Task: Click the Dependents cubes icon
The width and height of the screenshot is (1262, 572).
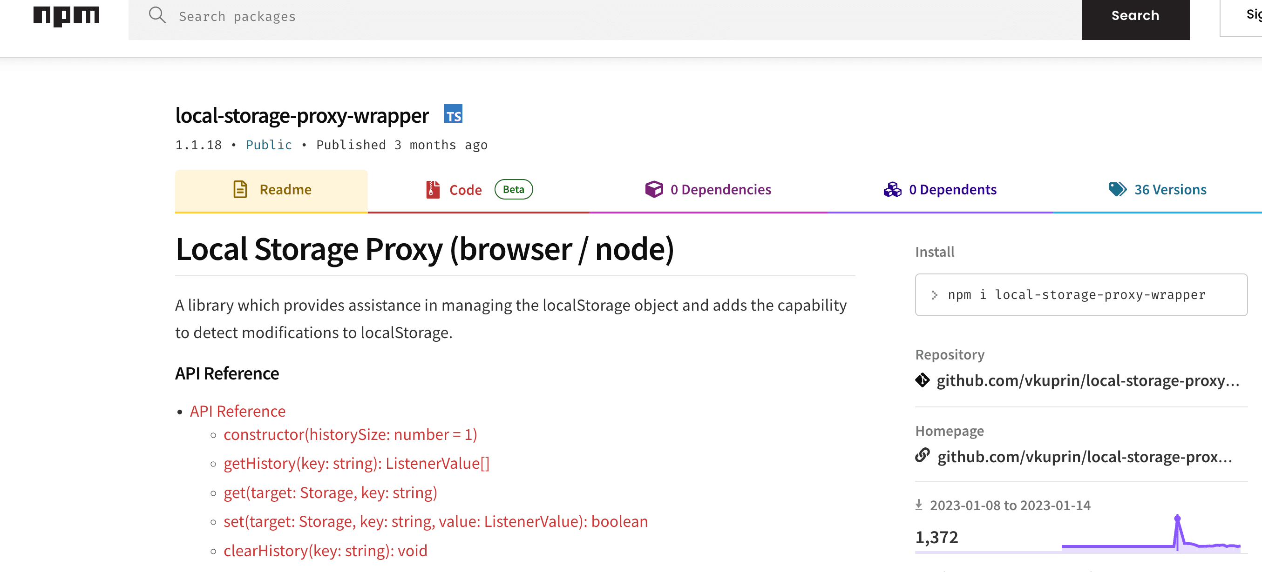Action: (x=892, y=189)
